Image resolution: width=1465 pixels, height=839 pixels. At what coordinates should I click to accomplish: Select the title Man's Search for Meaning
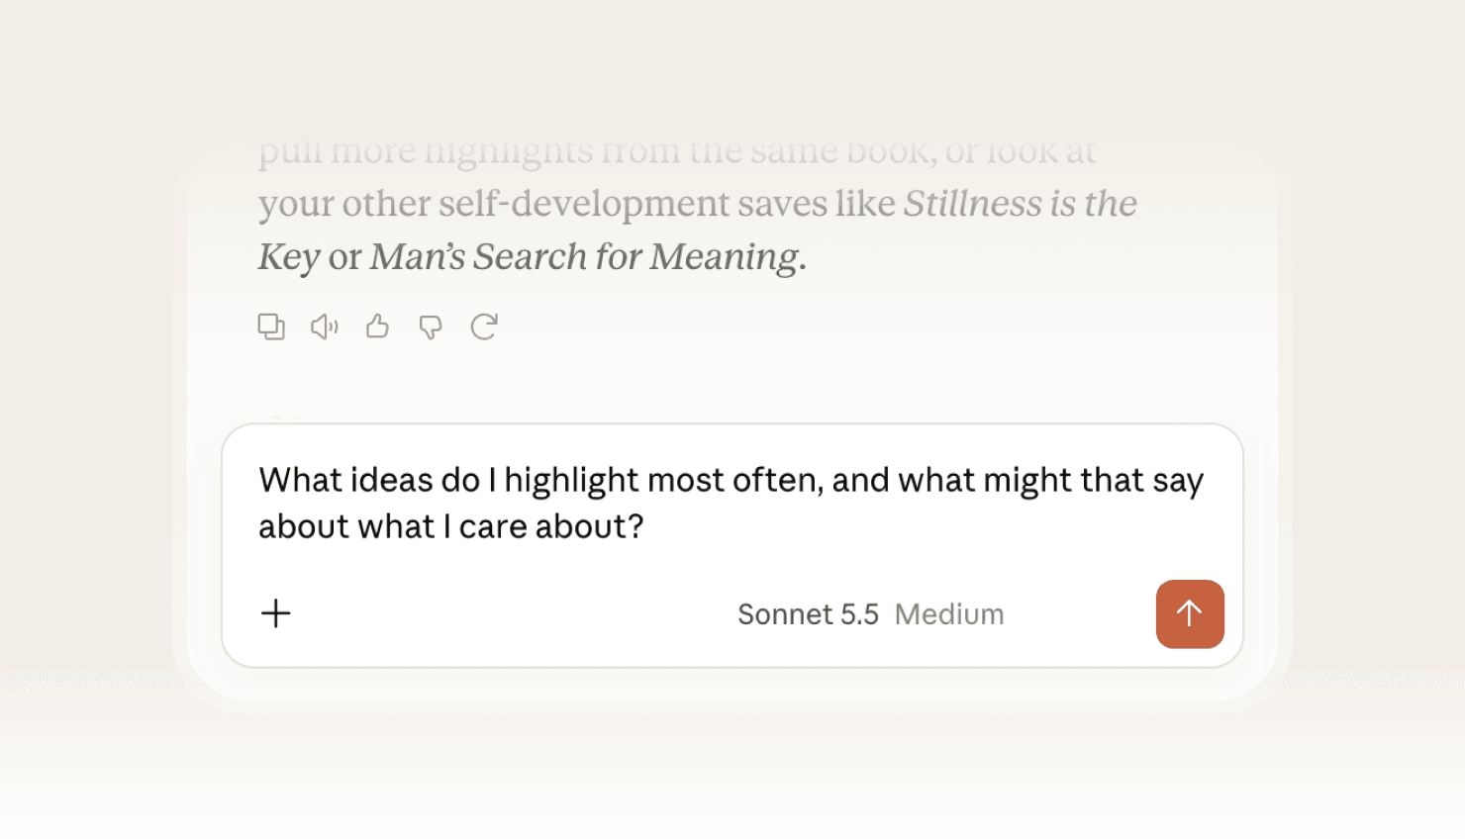pos(585,257)
